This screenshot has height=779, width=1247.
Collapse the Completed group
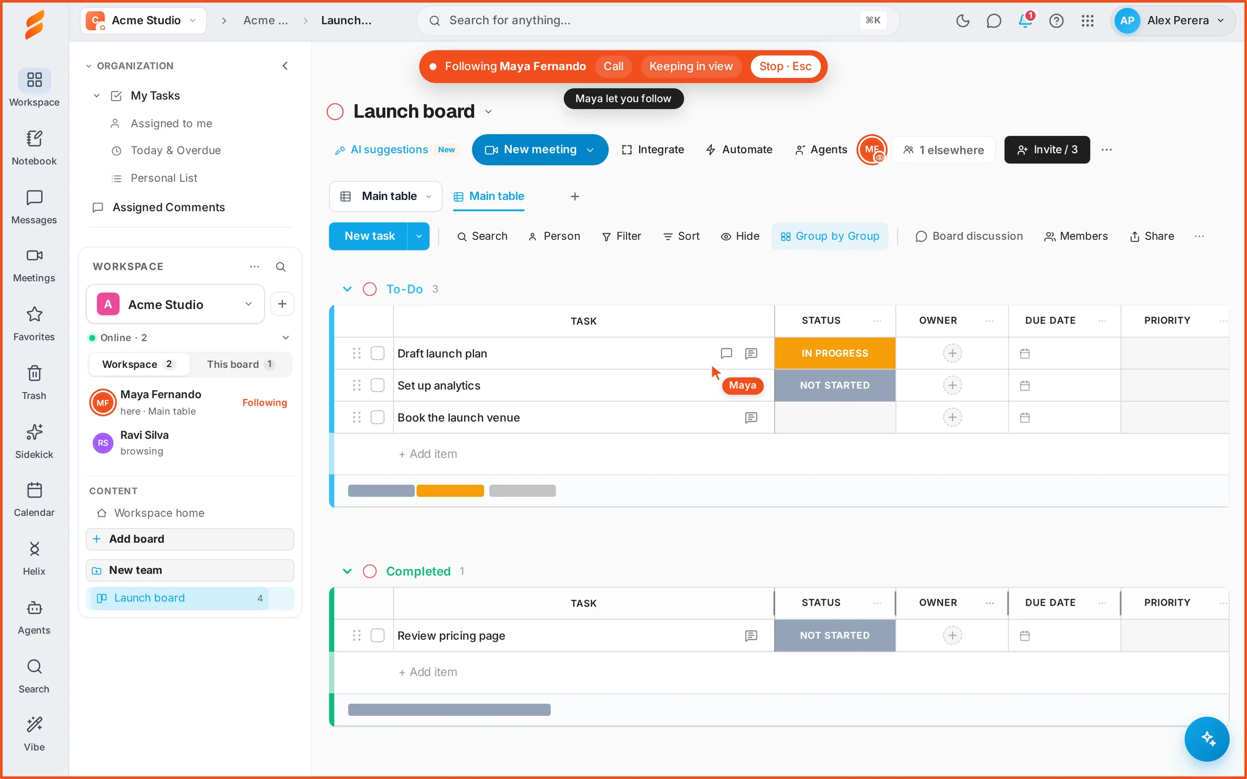point(347,571)
